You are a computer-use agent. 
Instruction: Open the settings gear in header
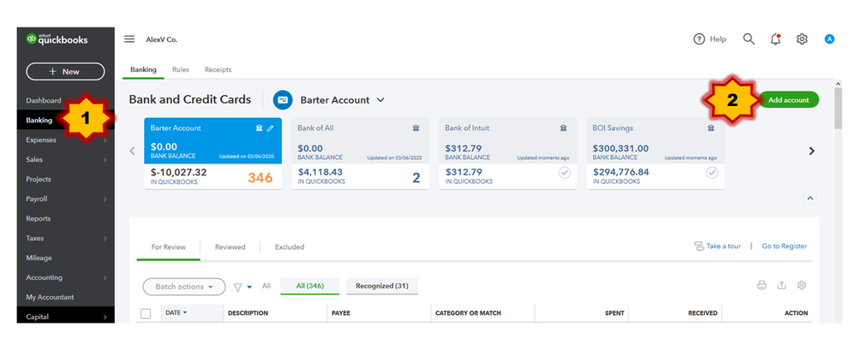pos(801,39)
